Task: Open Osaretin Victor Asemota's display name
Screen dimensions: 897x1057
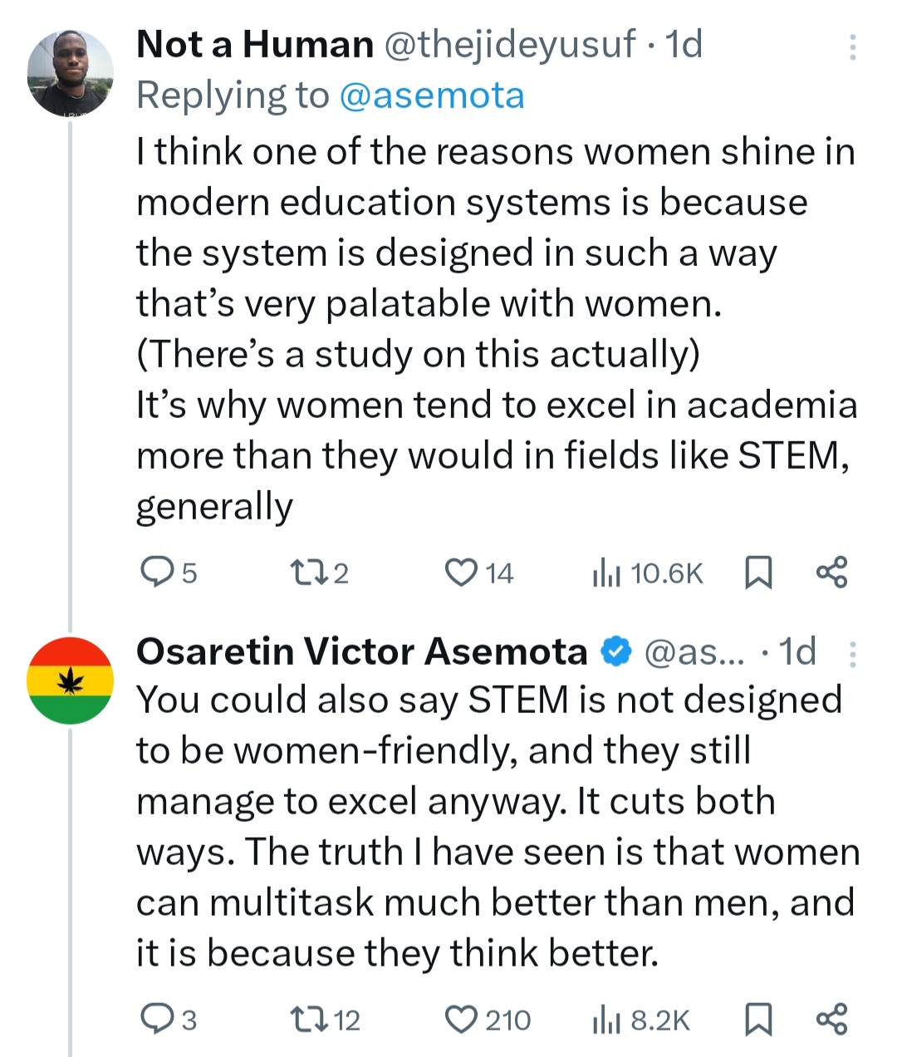Action: (x=361, y=651)
